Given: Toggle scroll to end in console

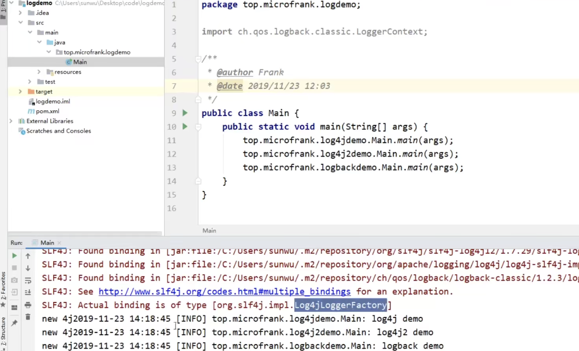Looking at the screenshot, I should pos(28,292).
